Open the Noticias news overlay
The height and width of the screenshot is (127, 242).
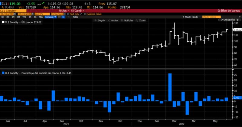pyautogui.click(x=127, y=20)
